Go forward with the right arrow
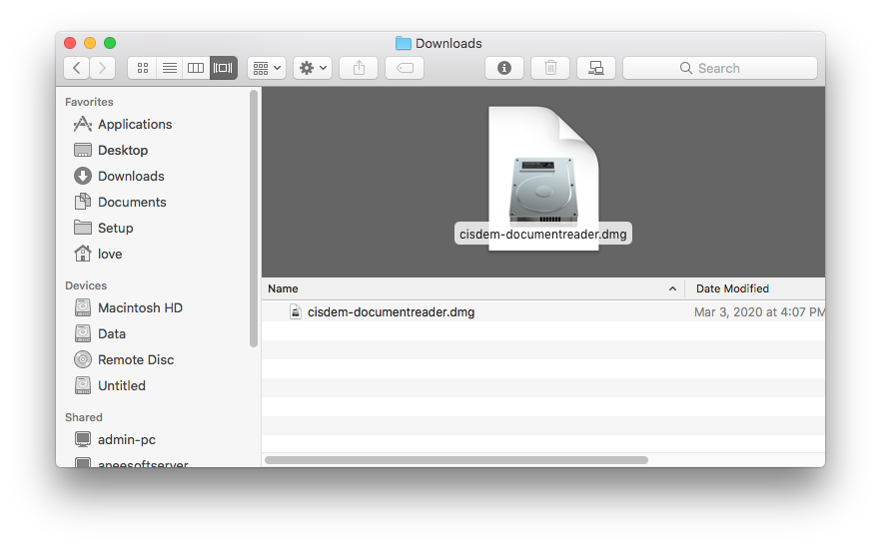This screenshot has width=881, height=547. [102, 68]
